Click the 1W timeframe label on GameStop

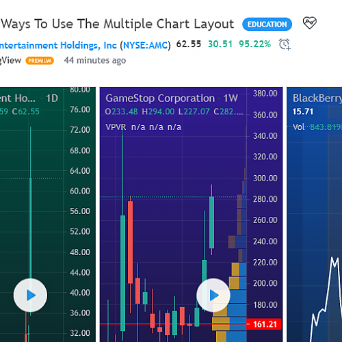(x=231, y=98)
